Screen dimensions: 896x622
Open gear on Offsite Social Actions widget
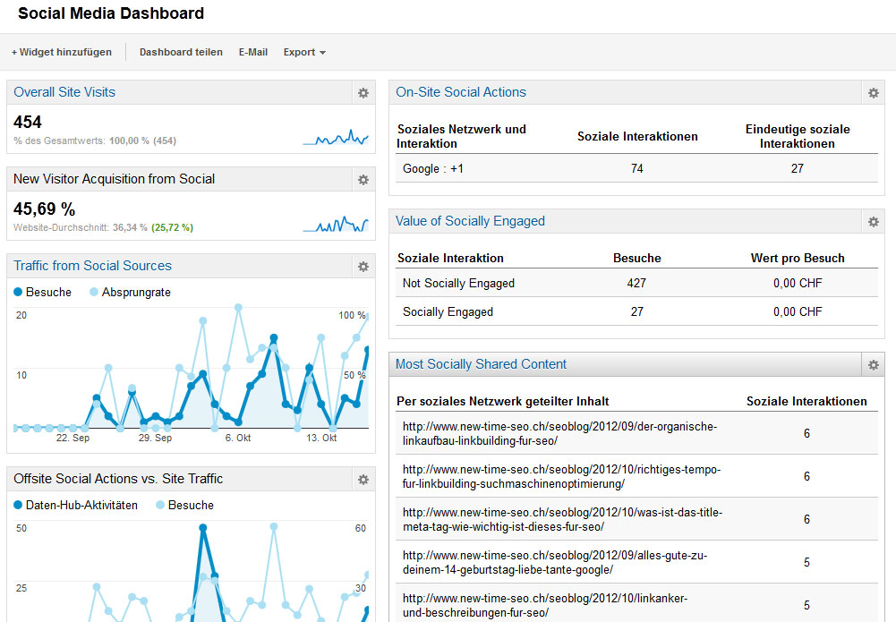(x=363, y=479)
